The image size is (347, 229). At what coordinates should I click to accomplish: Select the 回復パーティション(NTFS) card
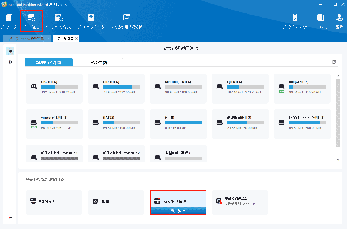pos(302,124)
